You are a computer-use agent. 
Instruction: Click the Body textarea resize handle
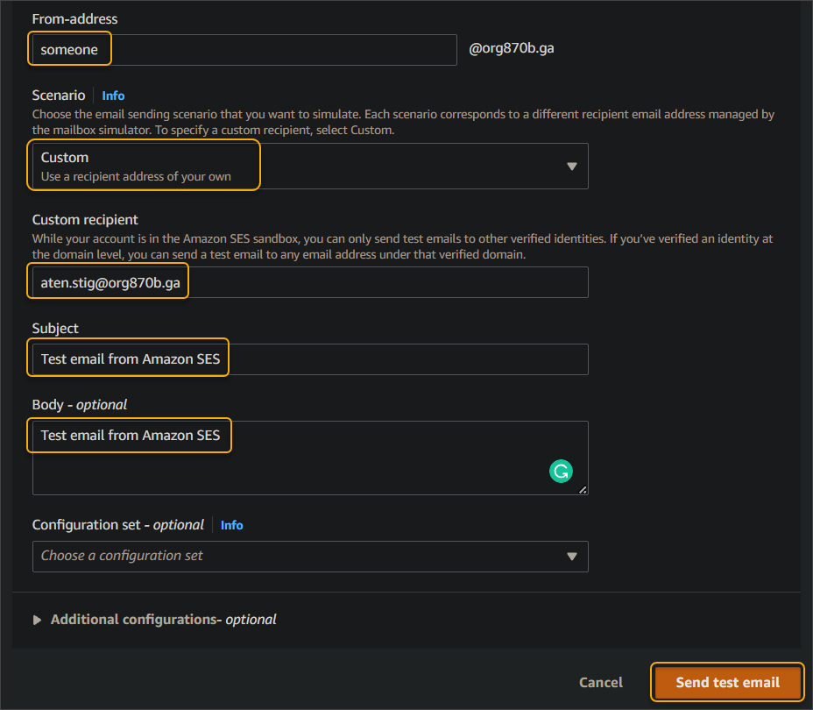tap(583, 490)
